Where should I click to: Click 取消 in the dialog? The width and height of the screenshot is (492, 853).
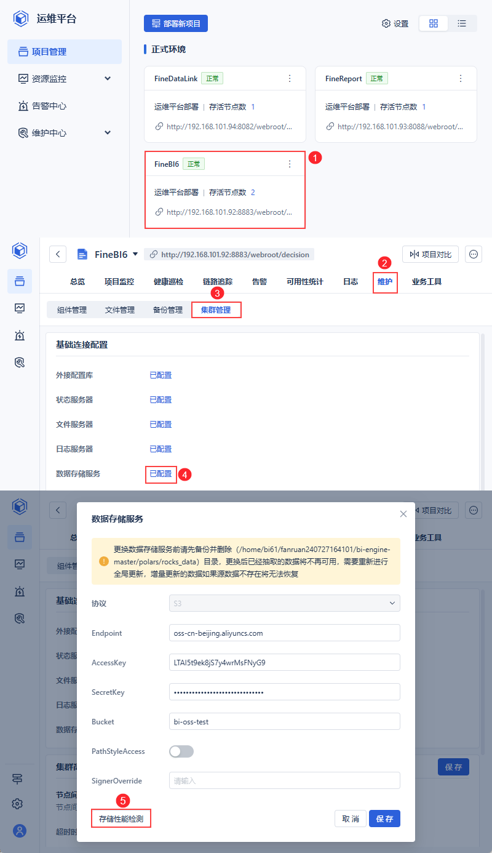tap(351, 819)
